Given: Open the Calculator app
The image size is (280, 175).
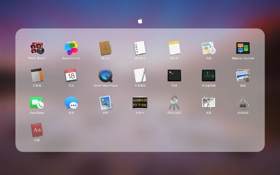Looking at the screenshot, I should 37,75.
